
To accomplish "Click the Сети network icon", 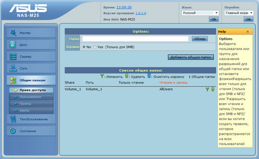I will pyautogui.click(x=13, y=68).
